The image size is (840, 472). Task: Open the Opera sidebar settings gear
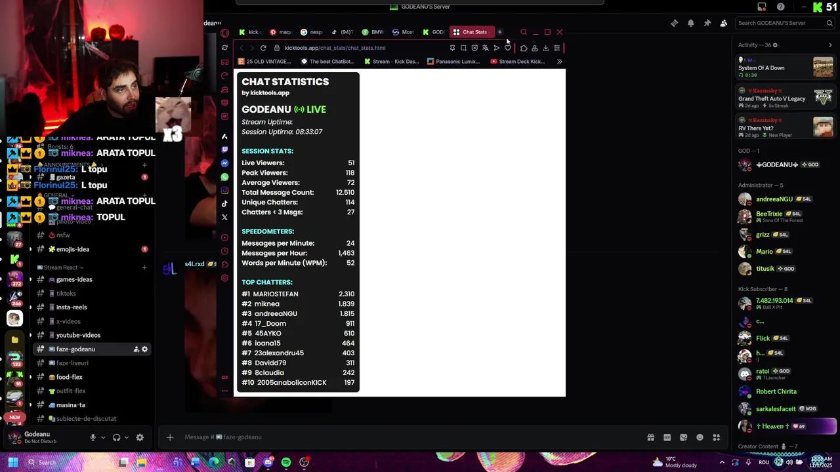tap(225, 278)
